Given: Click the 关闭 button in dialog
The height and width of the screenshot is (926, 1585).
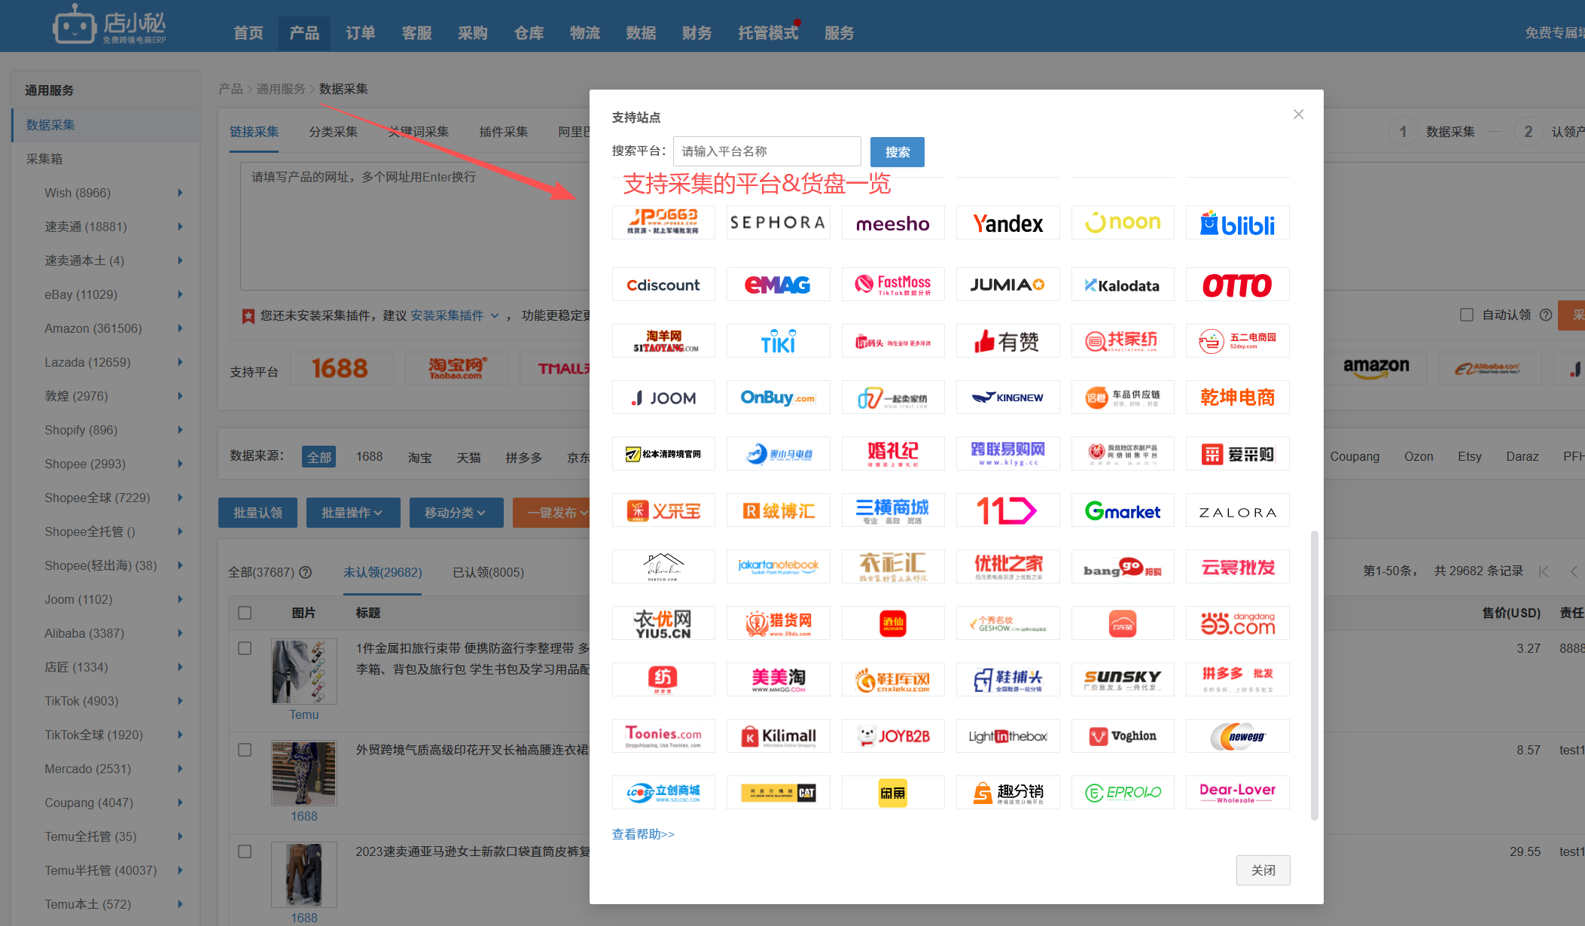Looking at the screenshot, I should pos(1263,870).
